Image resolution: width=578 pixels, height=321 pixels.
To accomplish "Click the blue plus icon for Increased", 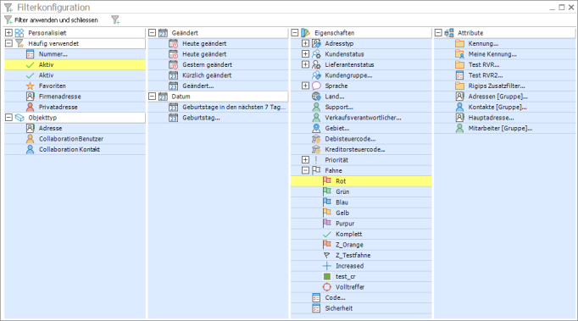I will click(327, 266).
